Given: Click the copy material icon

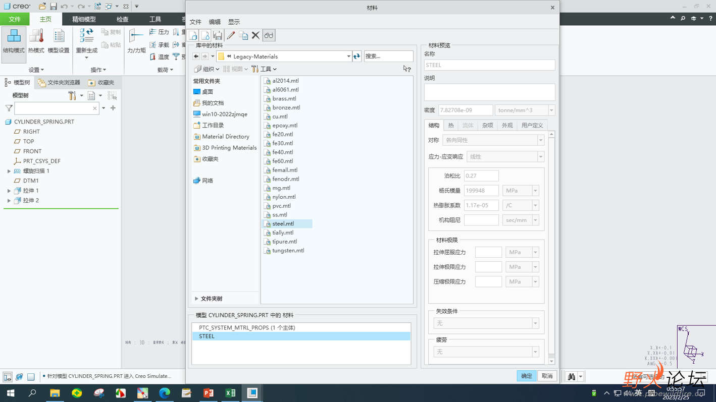Looking at the screenshot, I should pyautogui.click(x=243, y=35).
